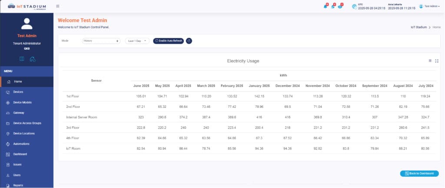
Task: Click the map icon under the user profile
Action: pos(22,59)
